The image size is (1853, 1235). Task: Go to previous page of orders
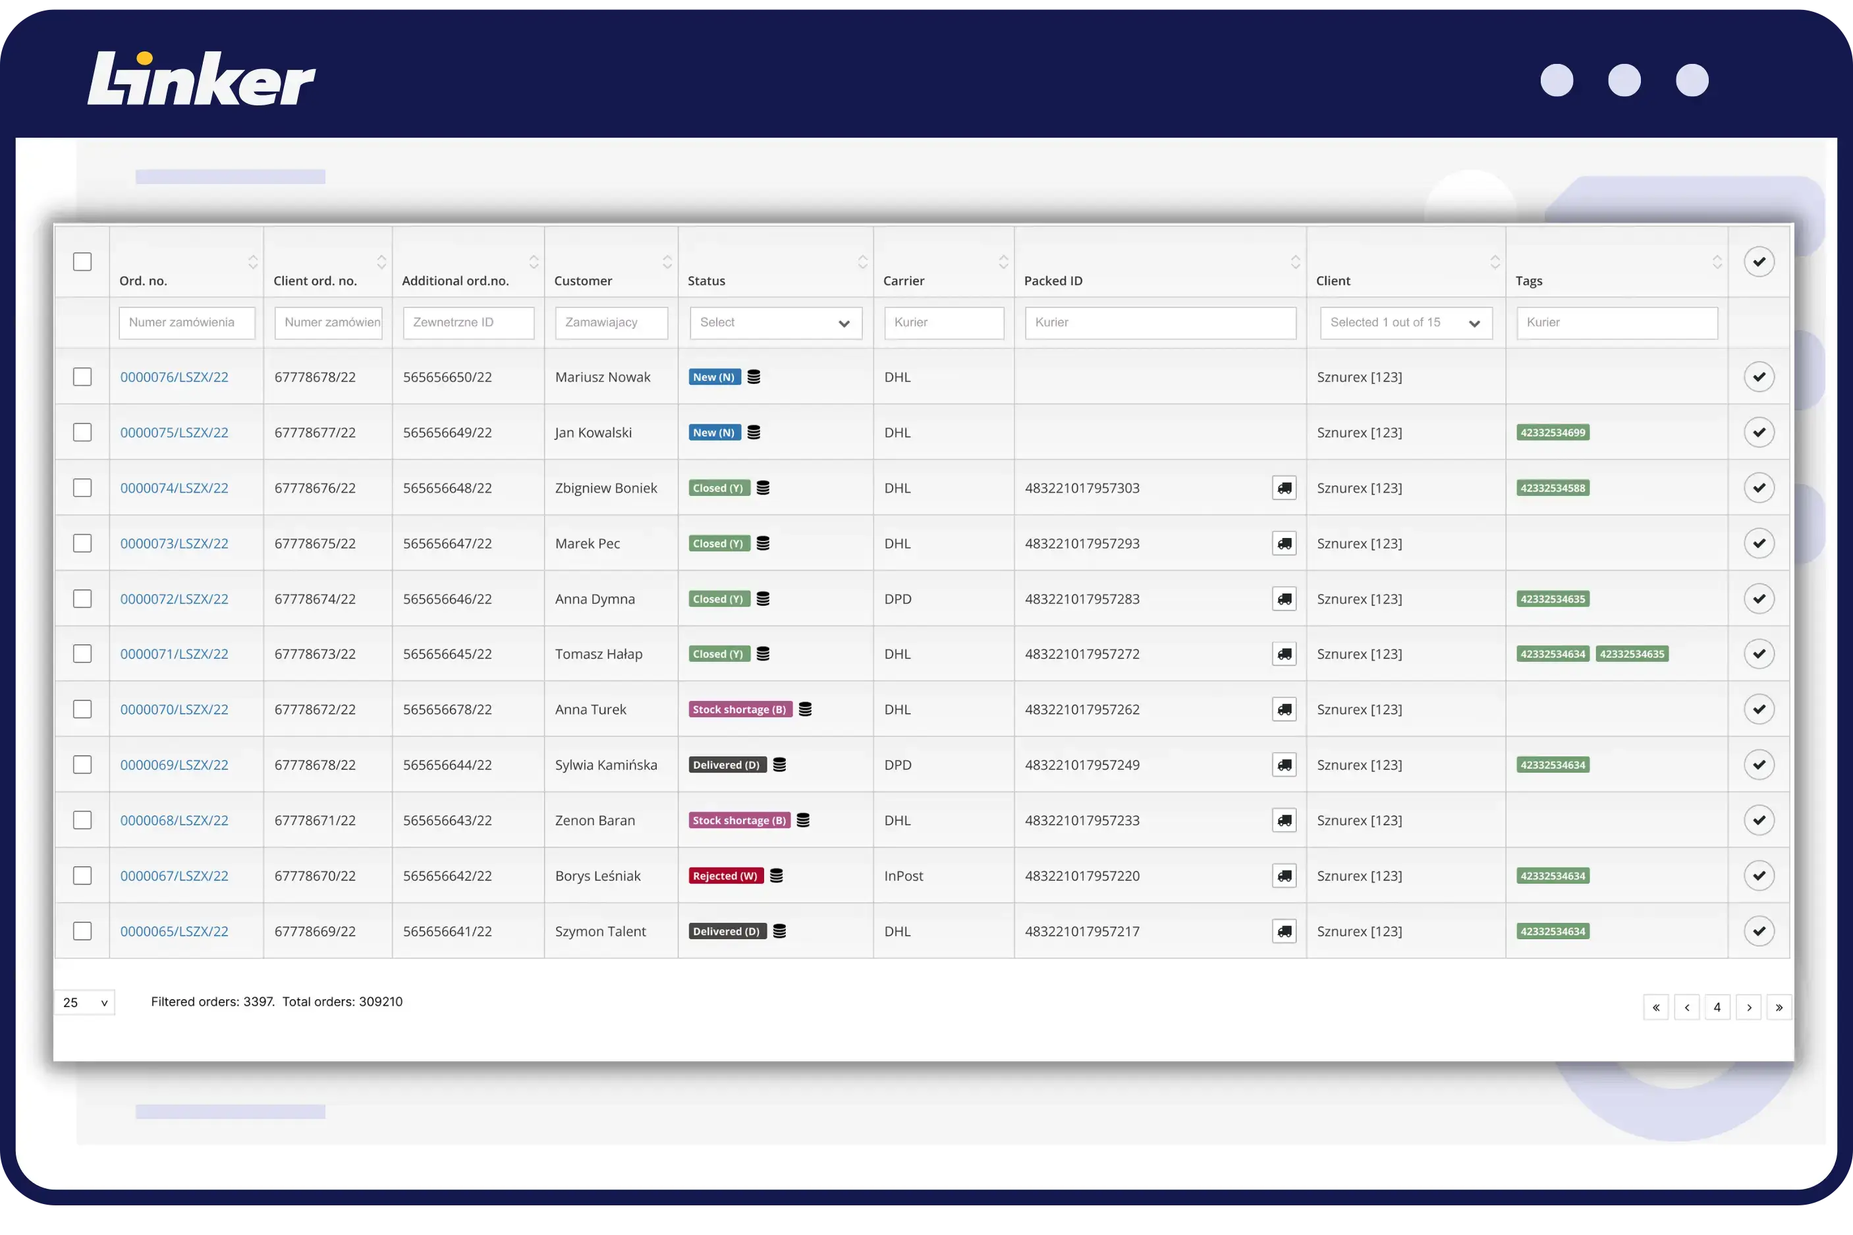click(x=1686, y=1008)
